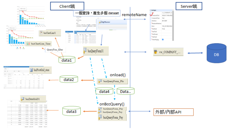
Task: Click the data3 dataset cylinder
Action: (71, 110)
